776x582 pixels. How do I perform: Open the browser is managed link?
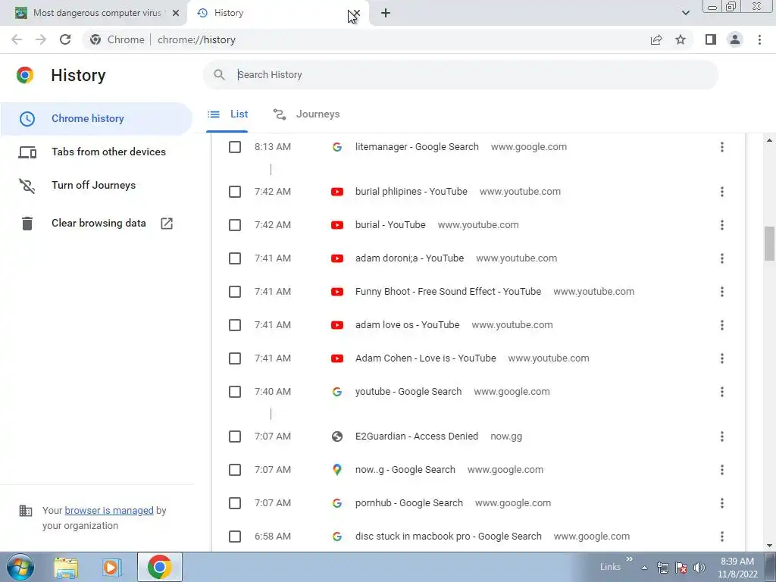(109, 510)
